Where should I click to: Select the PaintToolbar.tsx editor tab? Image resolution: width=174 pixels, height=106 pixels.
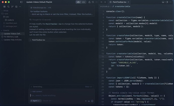(x=119, y=2)
